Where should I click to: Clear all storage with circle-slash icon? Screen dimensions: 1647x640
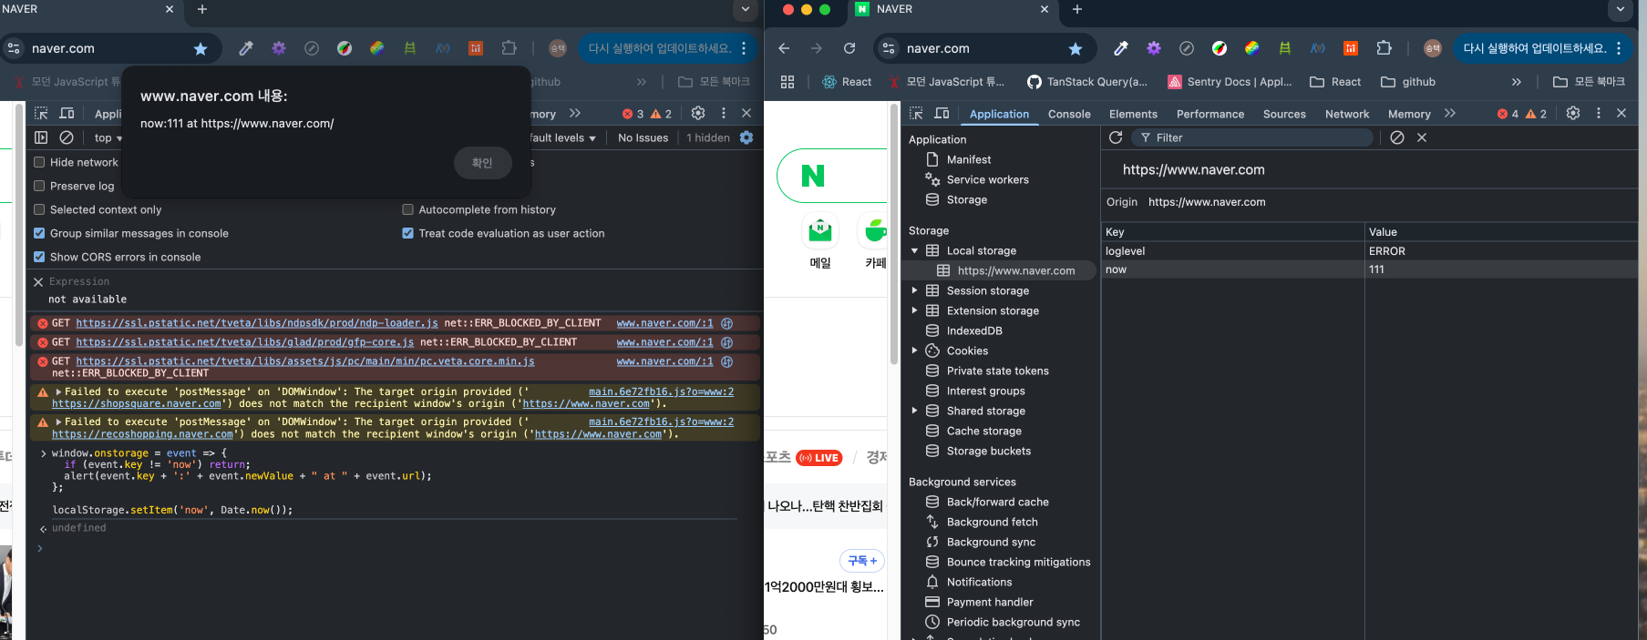(x=1397, y=137)
